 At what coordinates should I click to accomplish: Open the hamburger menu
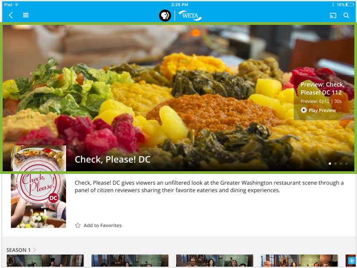(26, 15)
